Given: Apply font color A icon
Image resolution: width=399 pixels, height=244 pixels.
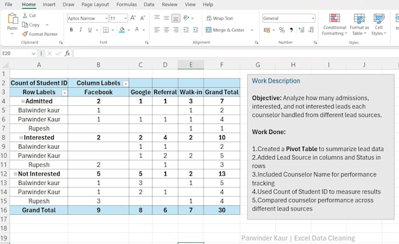Looking at the screenshot, I should (137, 30).
